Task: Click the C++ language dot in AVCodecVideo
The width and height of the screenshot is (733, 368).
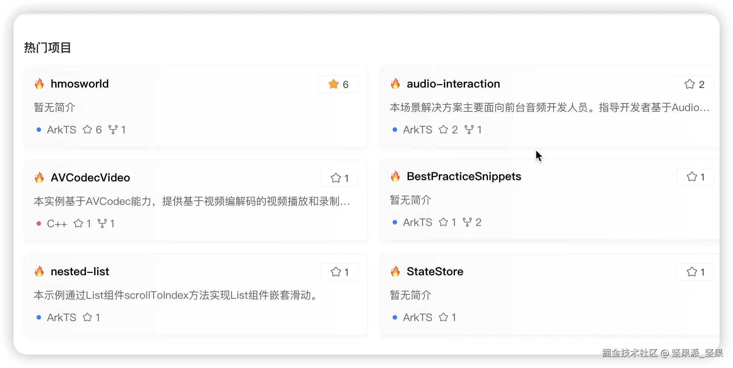Action: coord(39,223)
